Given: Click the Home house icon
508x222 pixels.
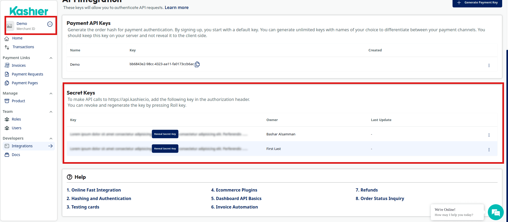Looking at the screenshot, I should [x=7, y=39].
